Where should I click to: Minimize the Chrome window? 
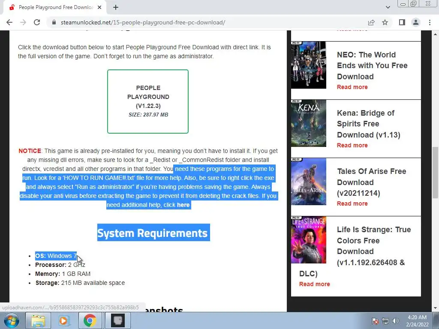pos(403,4)
